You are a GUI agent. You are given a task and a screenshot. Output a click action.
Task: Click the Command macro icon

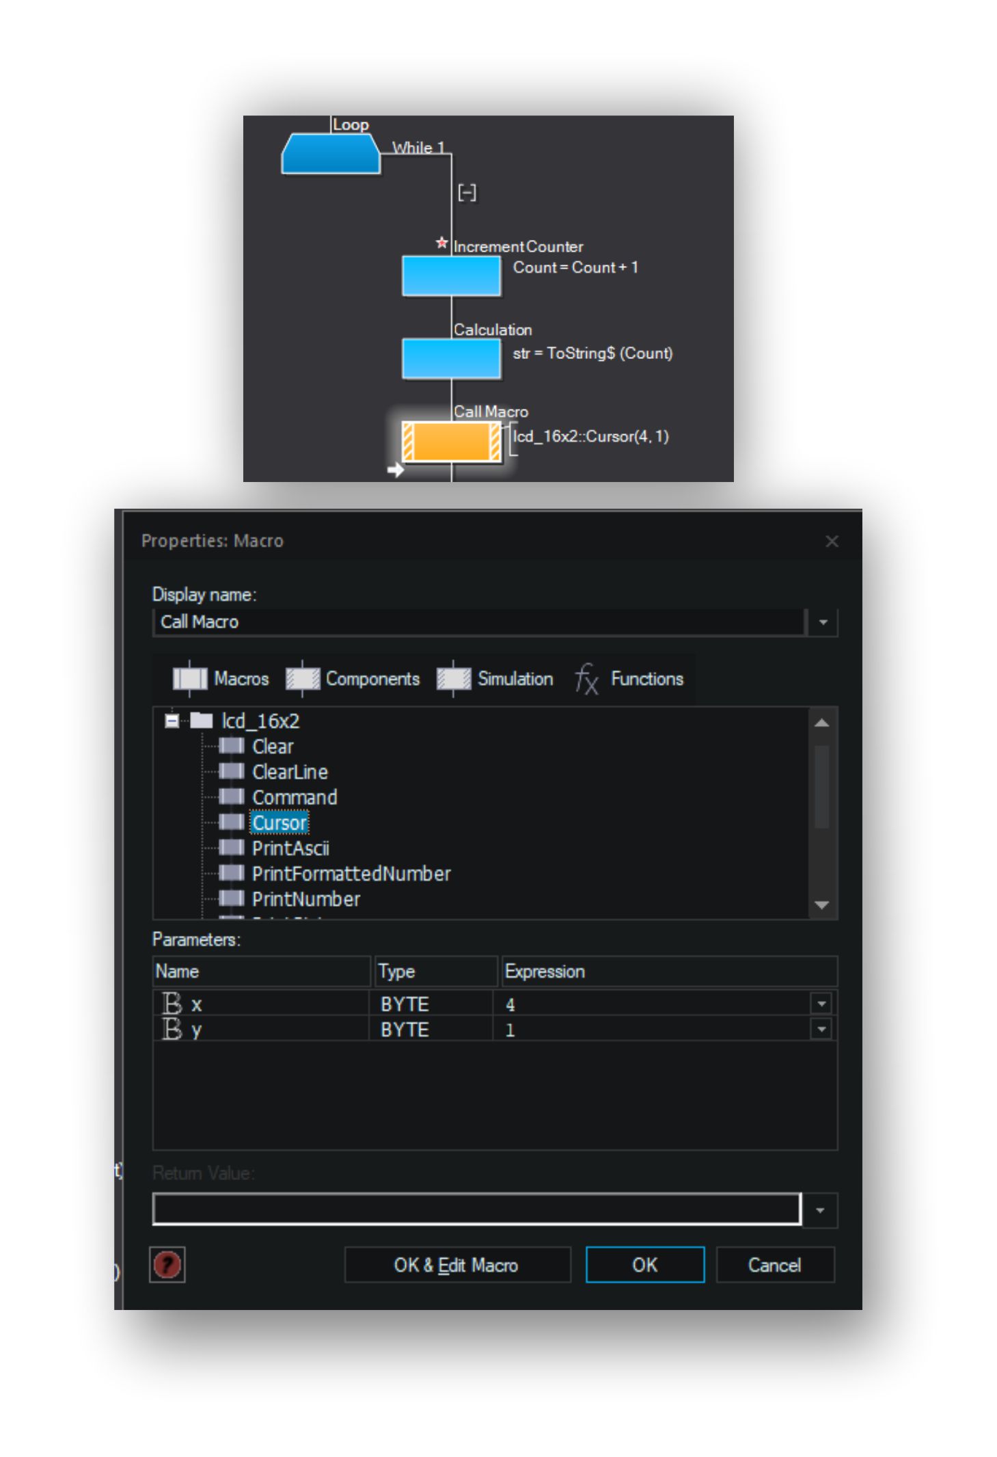232,797
